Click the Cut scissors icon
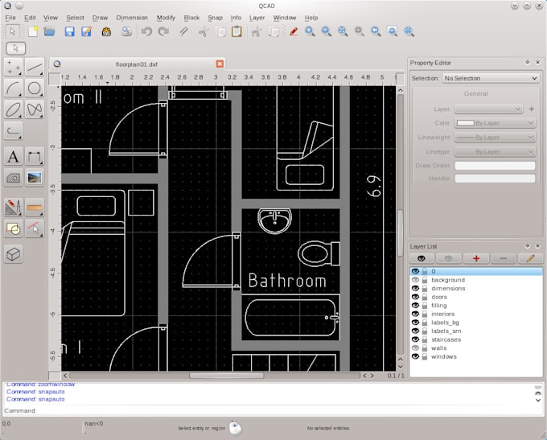This screenshot has width=547, height=440. [x=204, y=31]
